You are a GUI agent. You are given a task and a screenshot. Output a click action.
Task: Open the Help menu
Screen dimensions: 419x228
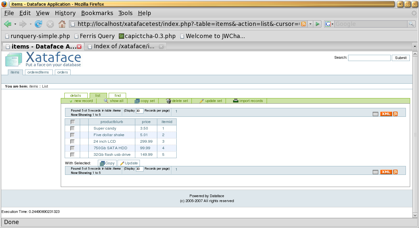(144, 13)
